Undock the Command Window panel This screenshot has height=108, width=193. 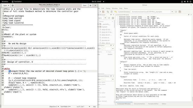[189, 15]
